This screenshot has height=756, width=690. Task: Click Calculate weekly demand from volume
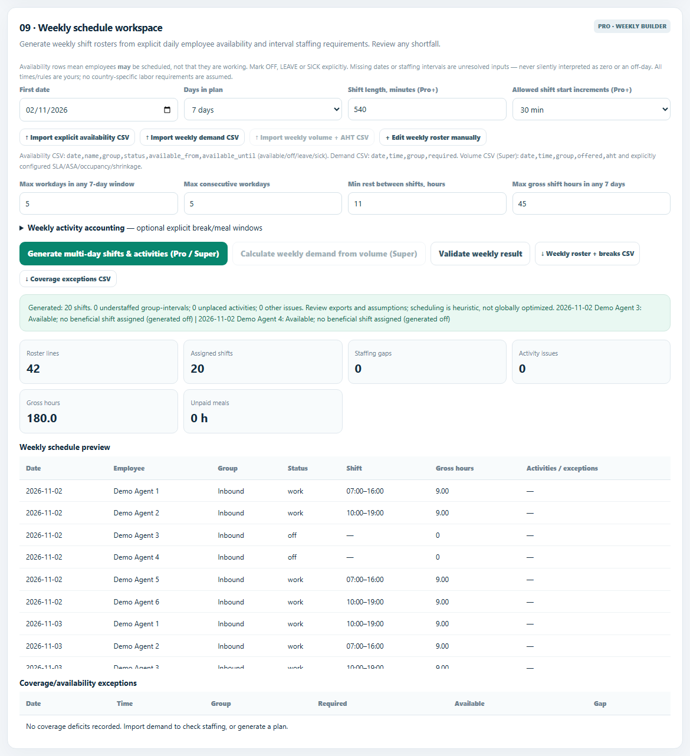click(x=328, y=254)
